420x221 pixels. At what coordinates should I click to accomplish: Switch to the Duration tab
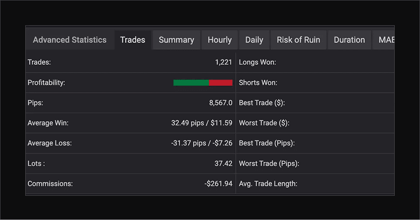[x=349, y=40]
